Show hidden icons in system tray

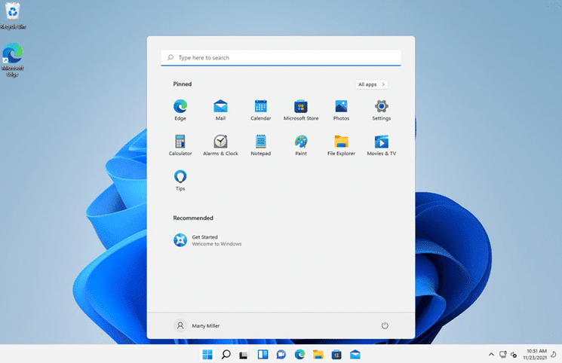[x=492, y=354]
